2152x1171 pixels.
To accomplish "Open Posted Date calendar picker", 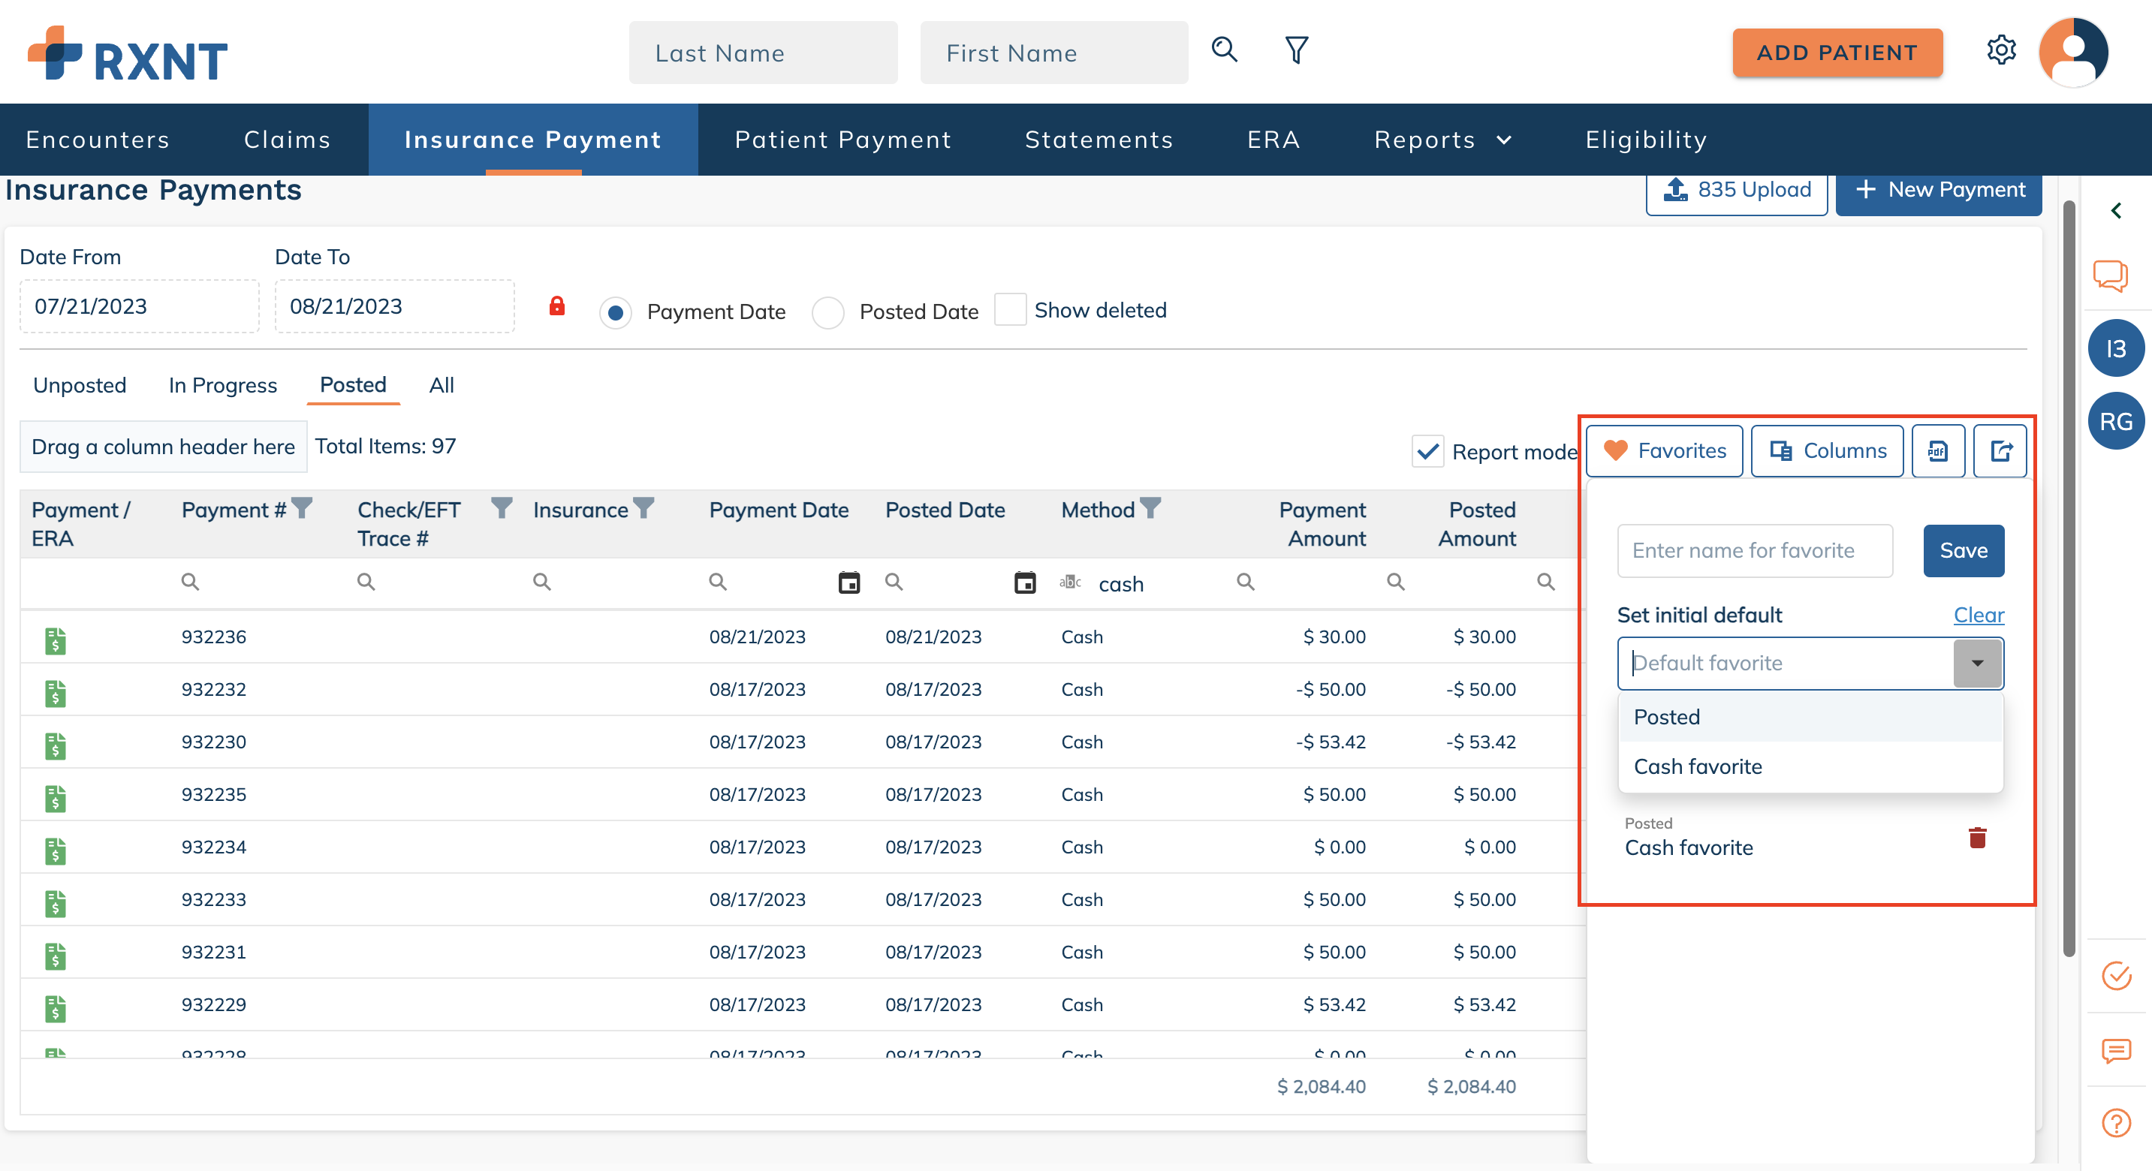I will coord(1025,582).
